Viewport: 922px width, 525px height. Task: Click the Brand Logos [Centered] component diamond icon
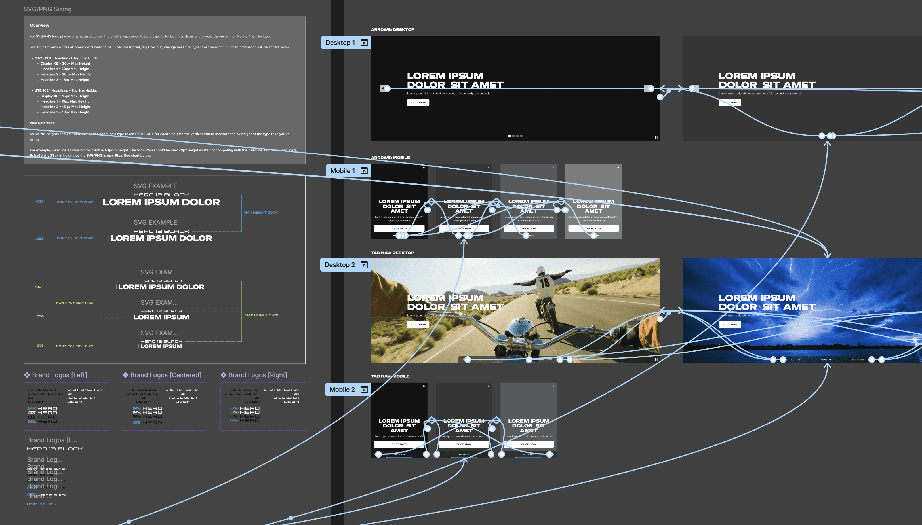126,375
